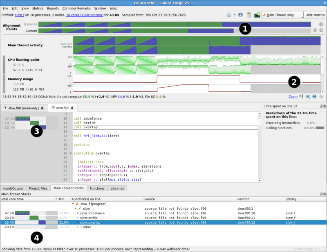This screenshot has width=327, height=252.
Task: Open the metrics list icon next to Zoom
Action: (308, 96)
